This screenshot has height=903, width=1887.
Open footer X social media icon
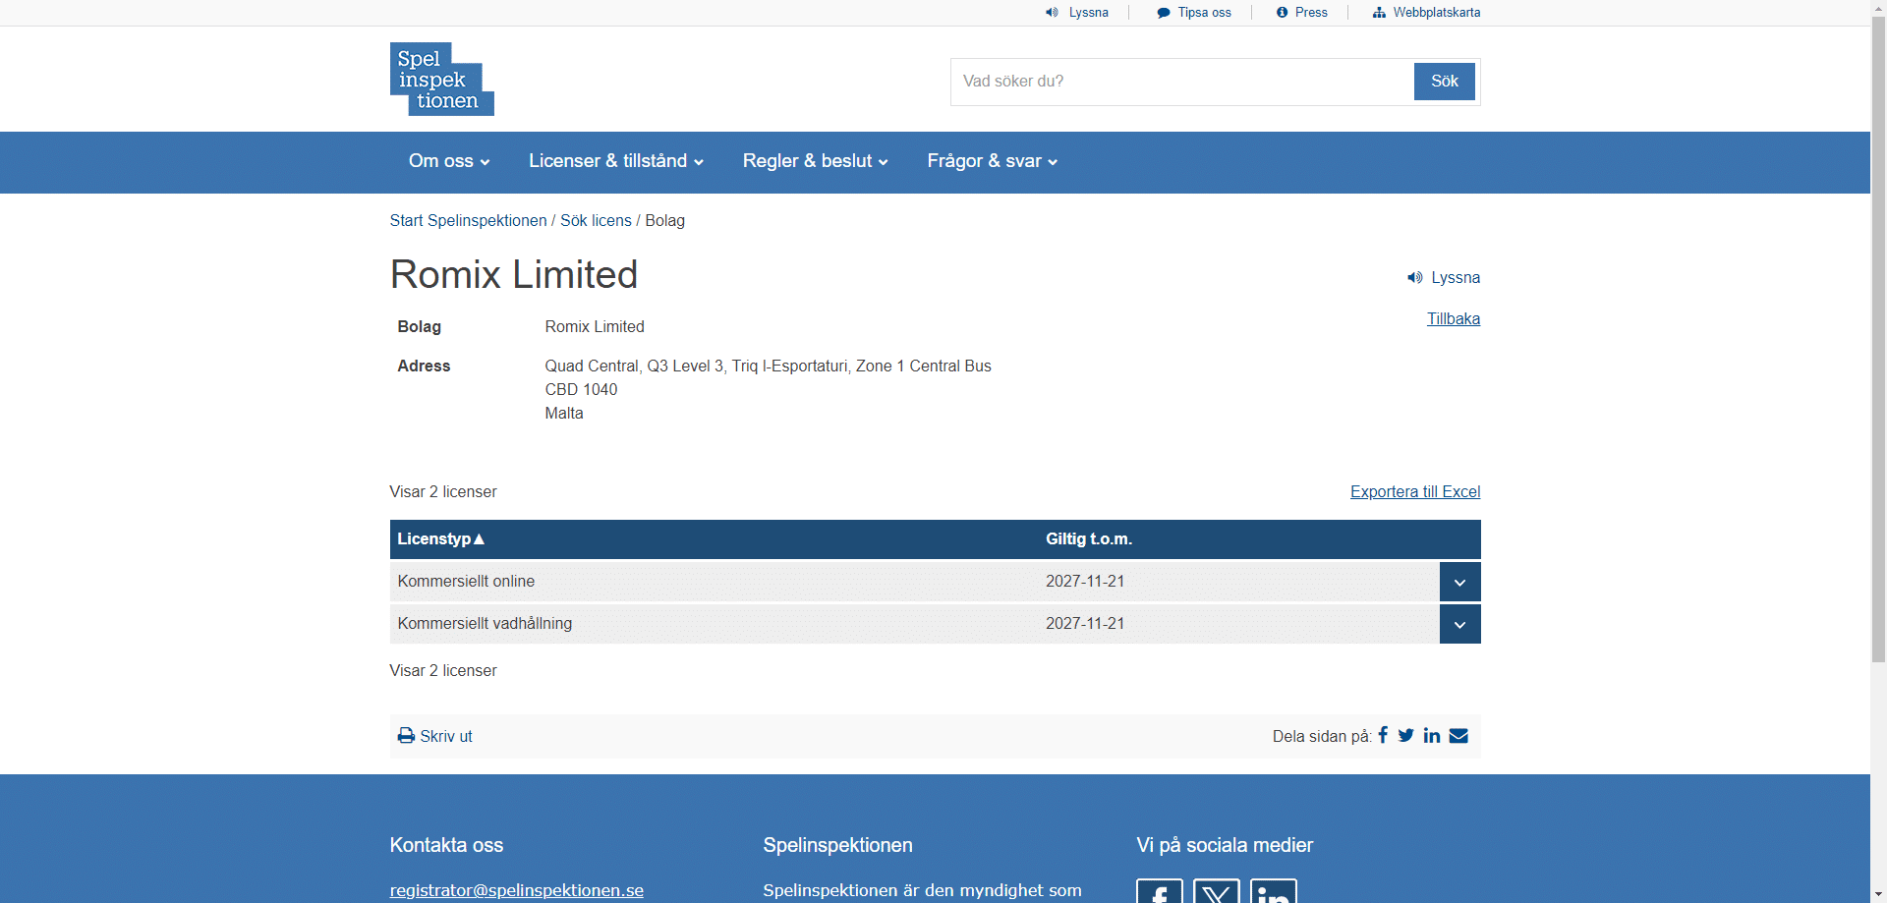click(1217, 891)
